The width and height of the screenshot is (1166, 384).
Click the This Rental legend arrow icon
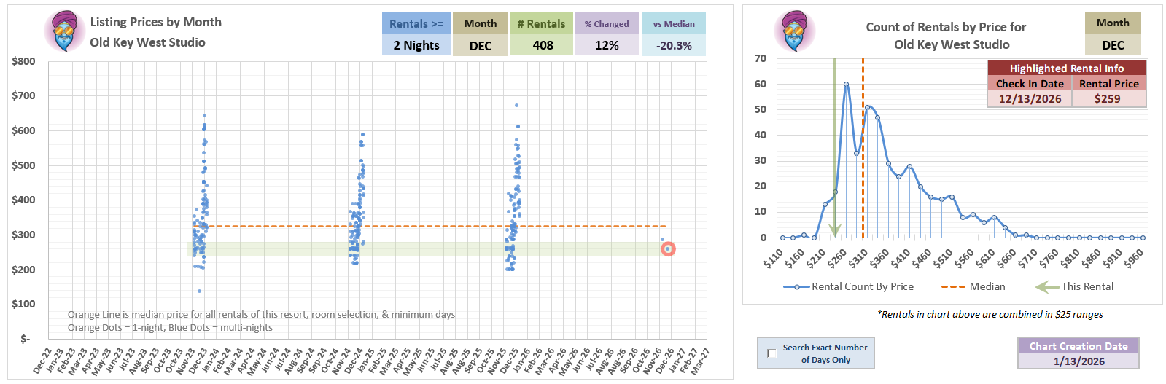click(x=1046, y=287)
